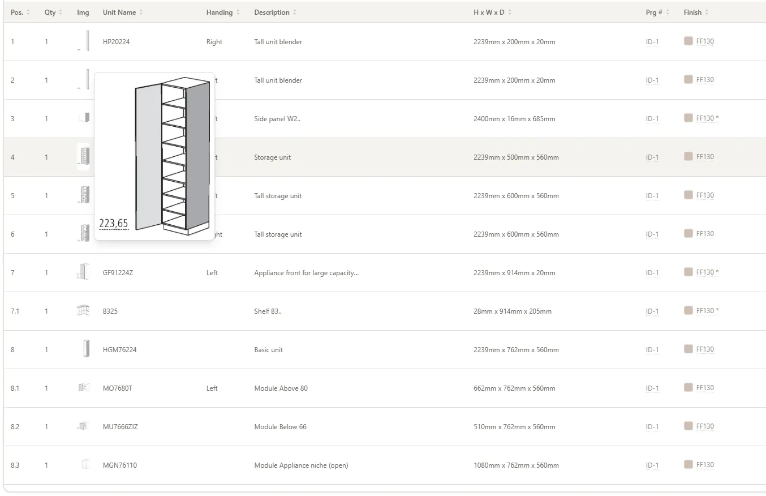
Task: Select the "Appliance front for large capacity..." description
Action: [307, 273]
